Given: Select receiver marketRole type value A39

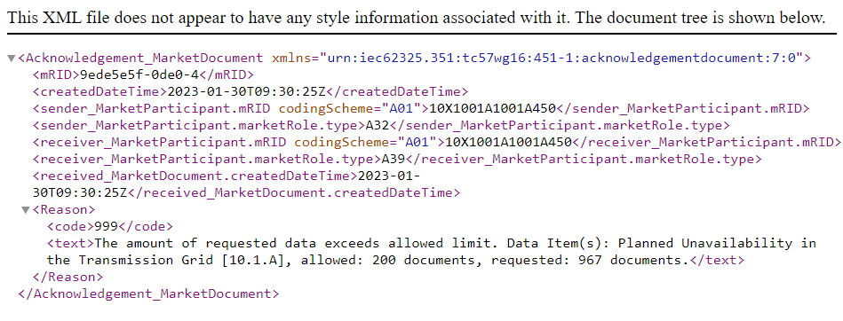Looking at the screenshot, I should click(x=393, y=159).
